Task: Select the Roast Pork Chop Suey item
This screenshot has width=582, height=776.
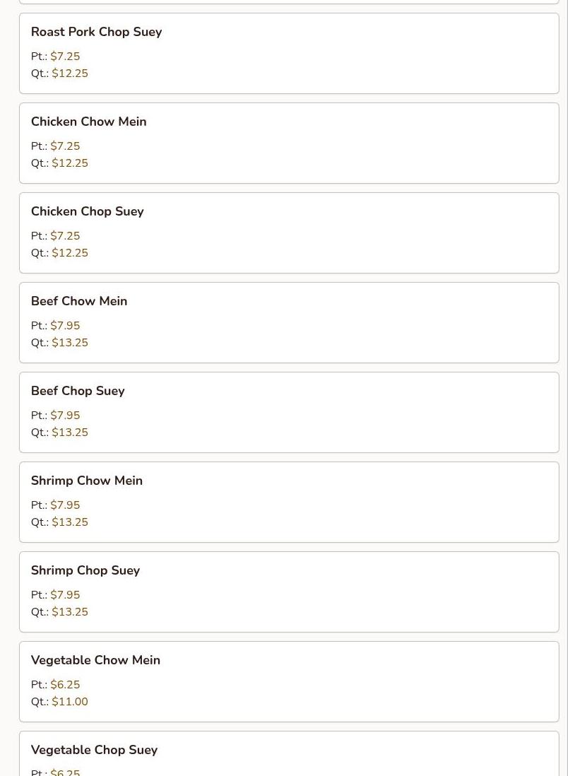Action: click(289, 54)
